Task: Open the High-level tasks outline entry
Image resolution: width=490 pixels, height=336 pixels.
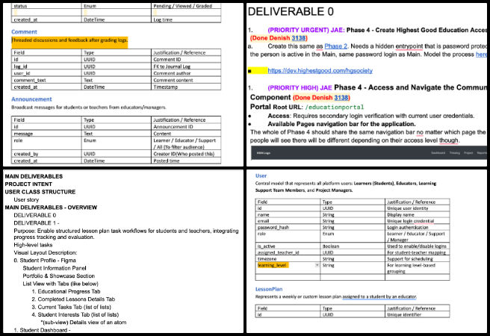Action: [x=33, y=245]
